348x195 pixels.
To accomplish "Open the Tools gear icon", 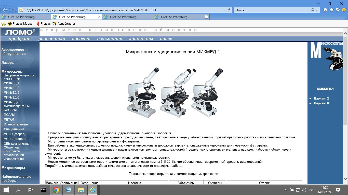I will (338, 10).
